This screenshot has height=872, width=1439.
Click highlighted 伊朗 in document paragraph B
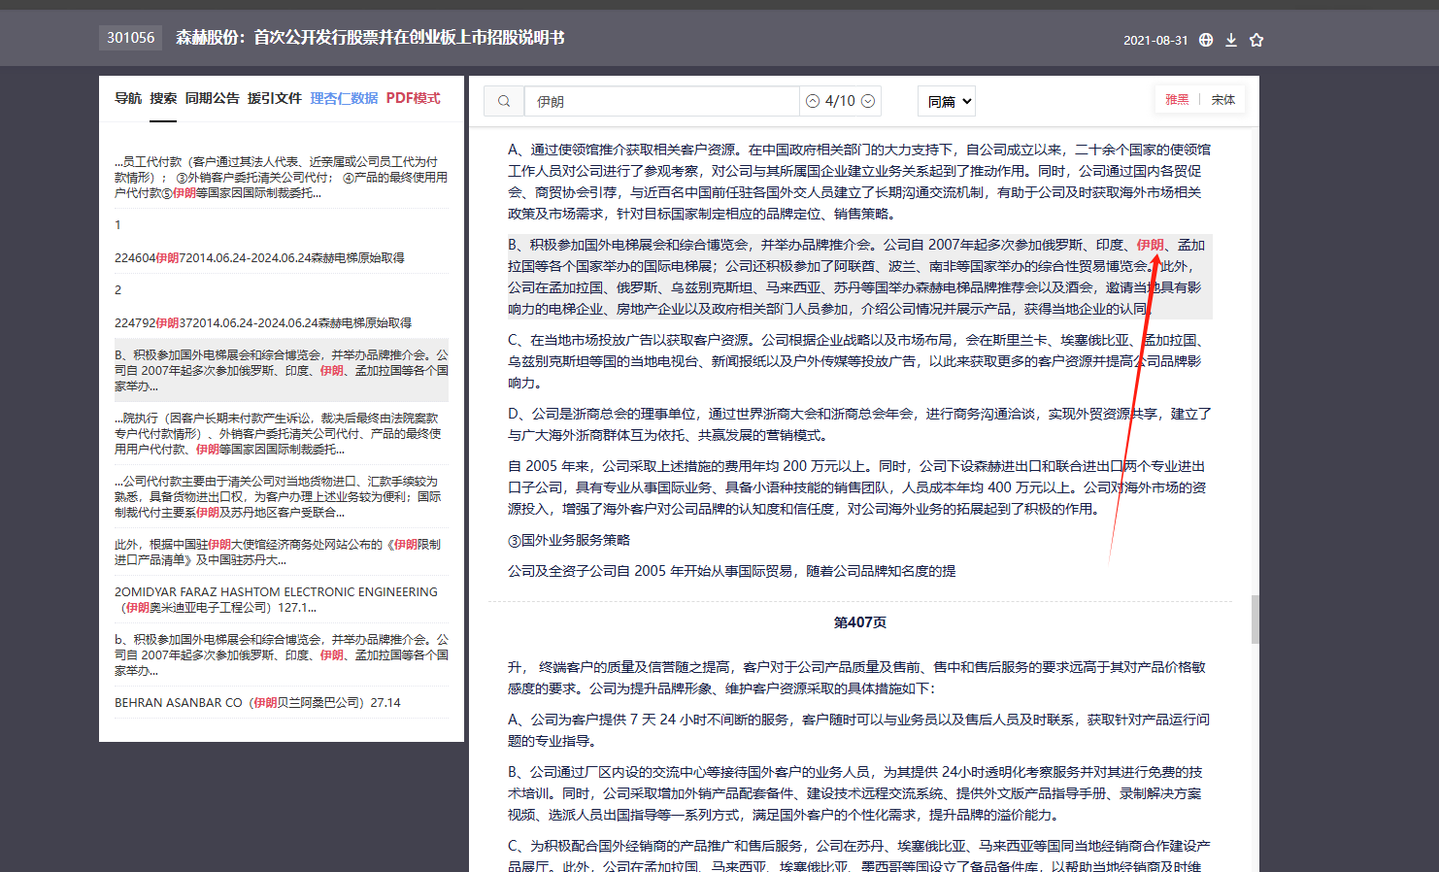coord(1150,245)
